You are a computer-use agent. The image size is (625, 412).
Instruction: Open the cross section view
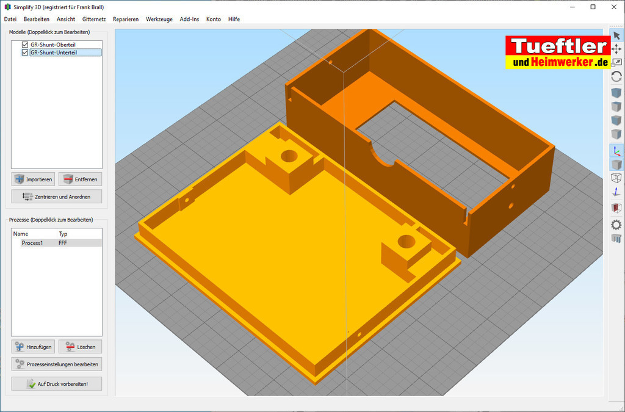tap(616, 208)
